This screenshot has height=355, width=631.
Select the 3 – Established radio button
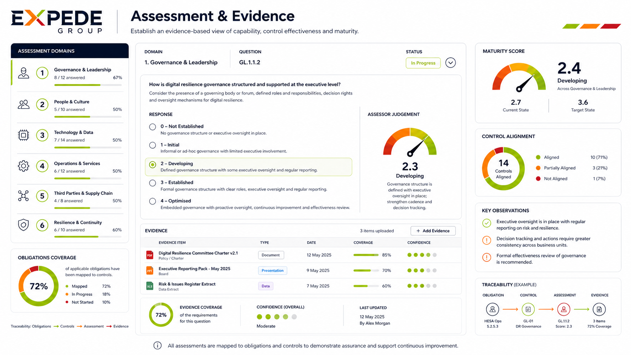pos(152,183)
